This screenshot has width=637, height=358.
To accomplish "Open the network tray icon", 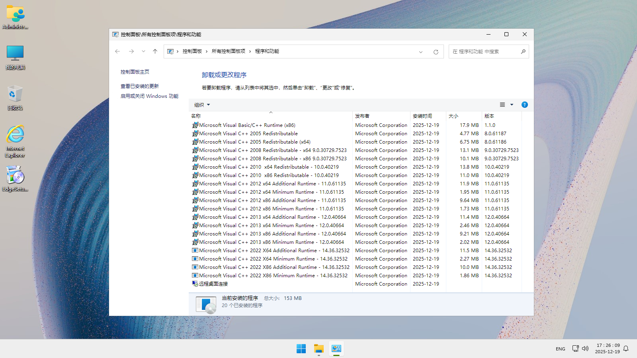I will pos(575,348).
